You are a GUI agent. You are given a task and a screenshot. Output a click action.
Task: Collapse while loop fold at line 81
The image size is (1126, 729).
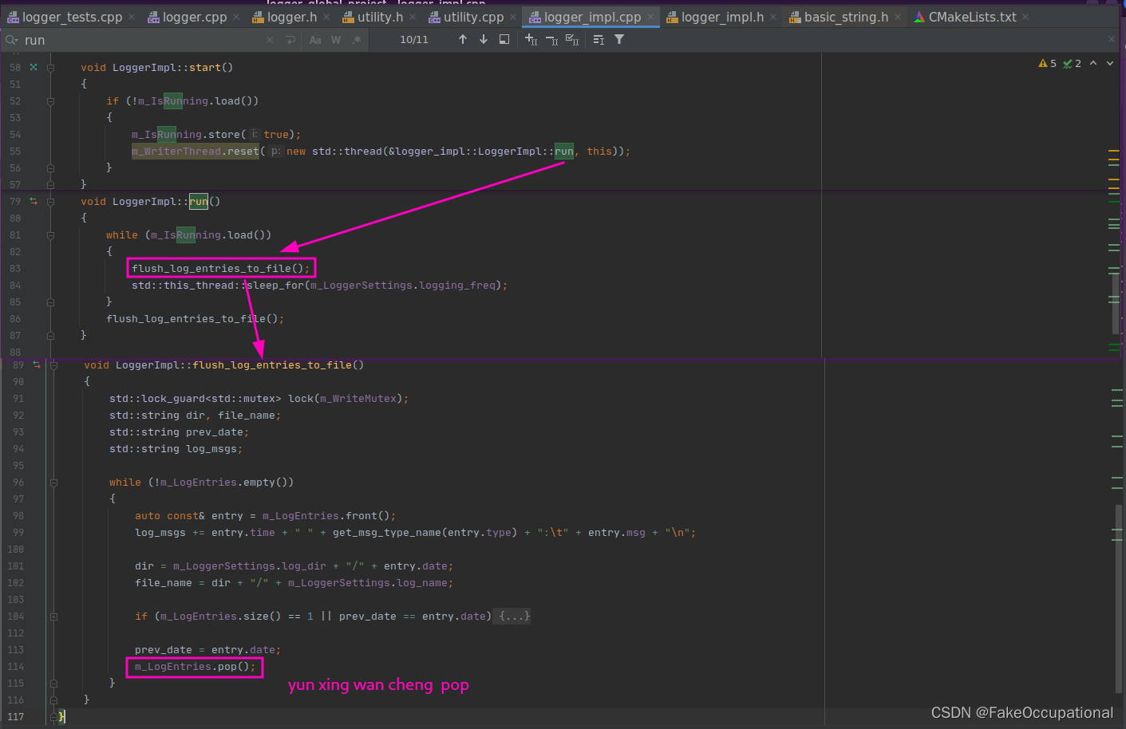(50, 235)
